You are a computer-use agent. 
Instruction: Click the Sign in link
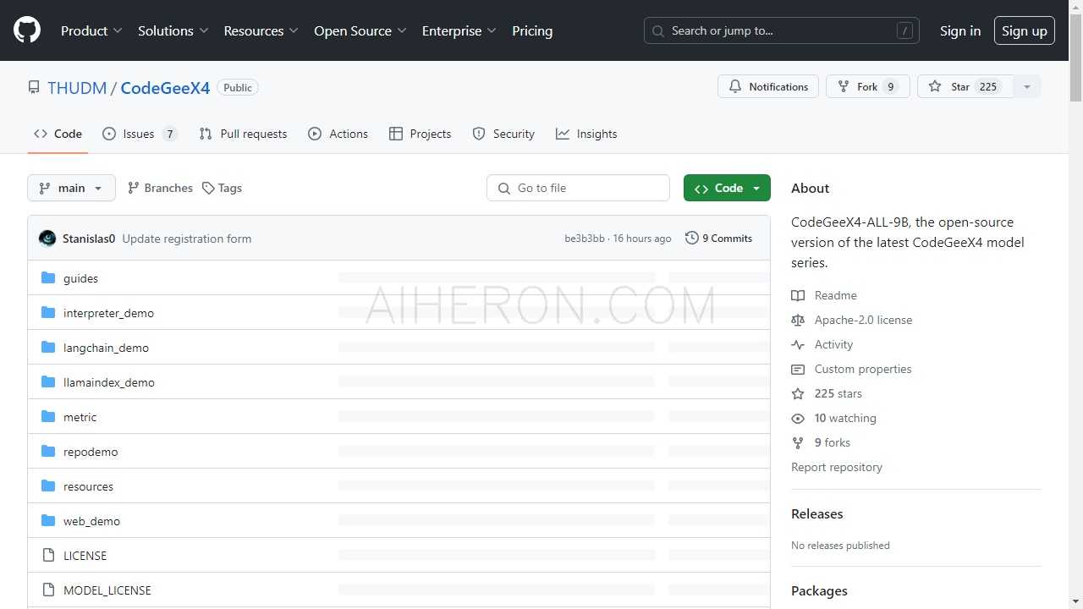(x=960, y=30)
